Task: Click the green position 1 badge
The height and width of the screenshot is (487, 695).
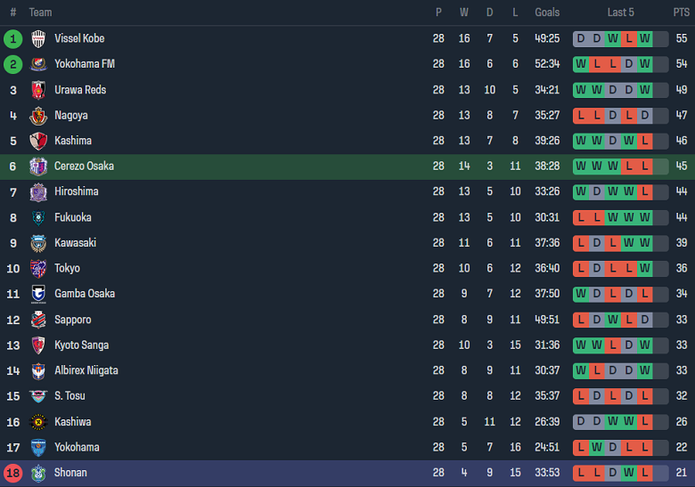Action: coord(12,38)
